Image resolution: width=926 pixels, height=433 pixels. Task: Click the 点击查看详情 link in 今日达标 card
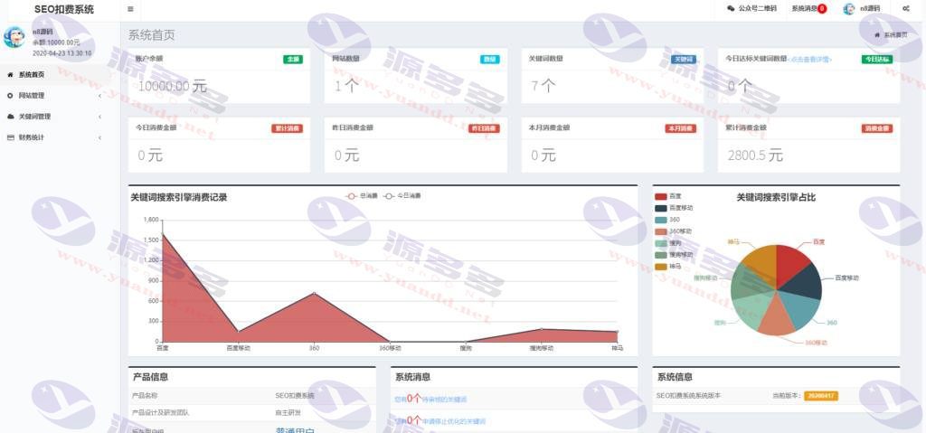810,60
